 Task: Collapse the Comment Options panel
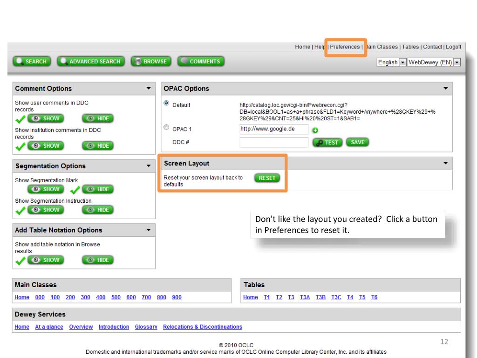coord(149,88)
